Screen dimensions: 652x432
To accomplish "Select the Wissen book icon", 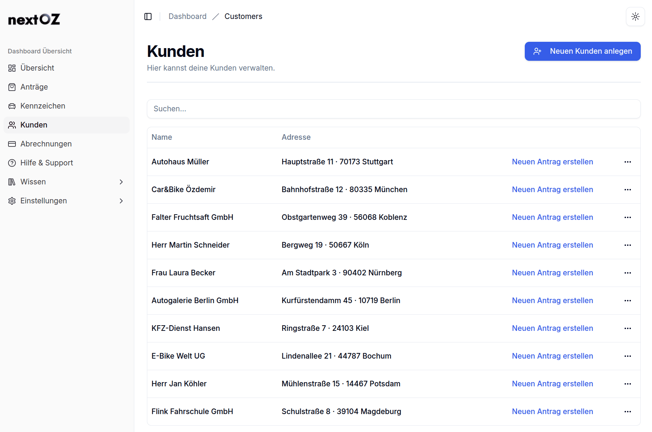I will click(x=12, y=182).
